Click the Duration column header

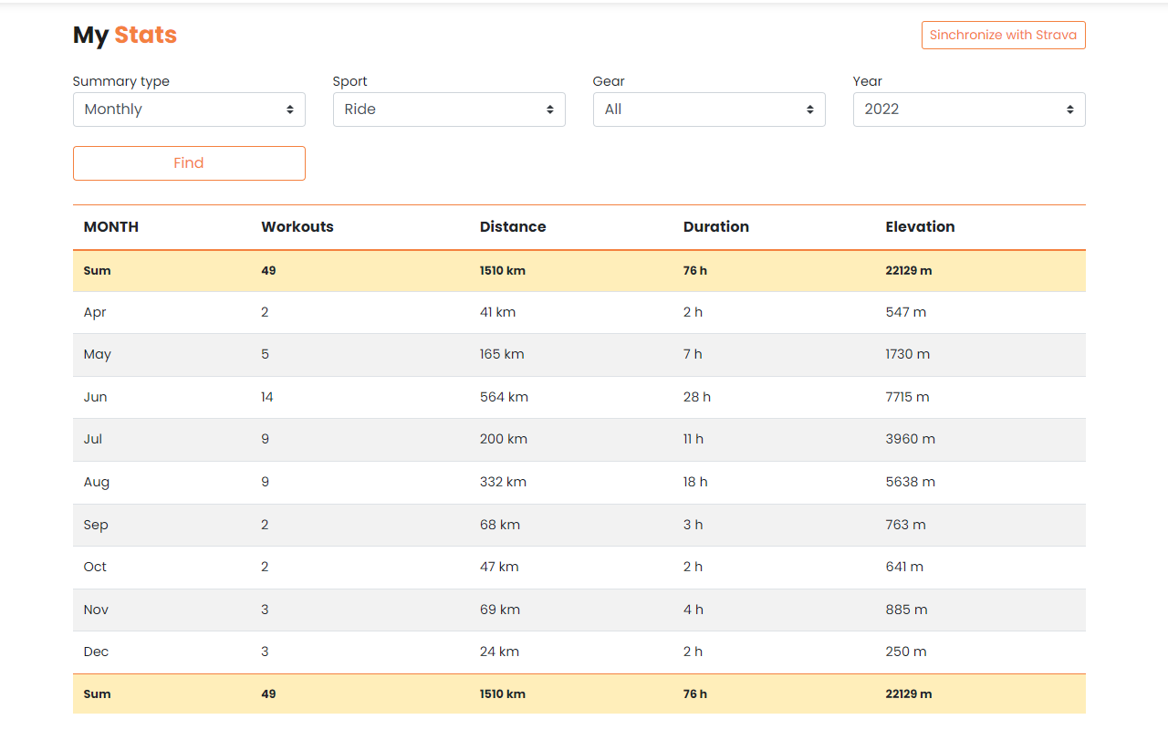716,226
